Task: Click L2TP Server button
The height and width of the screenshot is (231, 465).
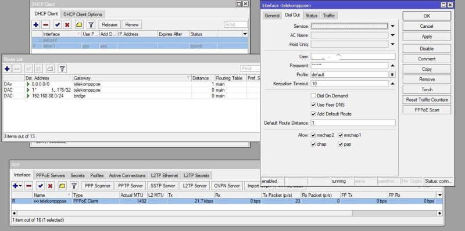Action: (195, 186)
